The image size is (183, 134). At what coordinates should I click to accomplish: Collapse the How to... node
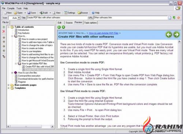(x=12, y=36)
